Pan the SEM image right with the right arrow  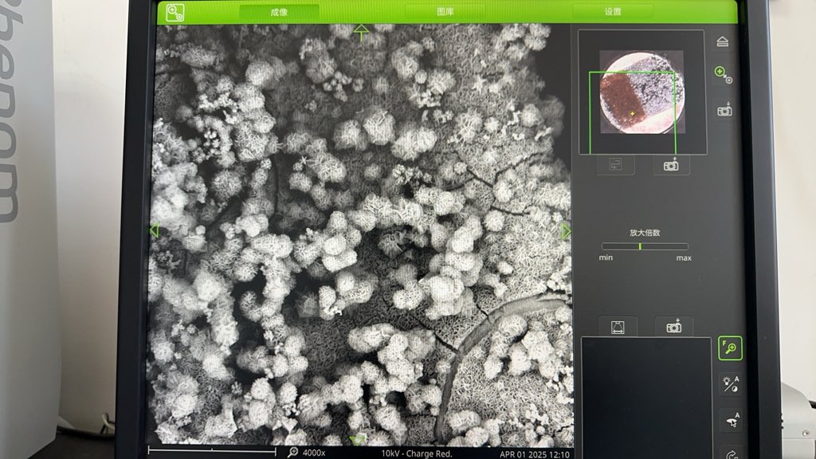pyautogui.click(x=567, y=230)
